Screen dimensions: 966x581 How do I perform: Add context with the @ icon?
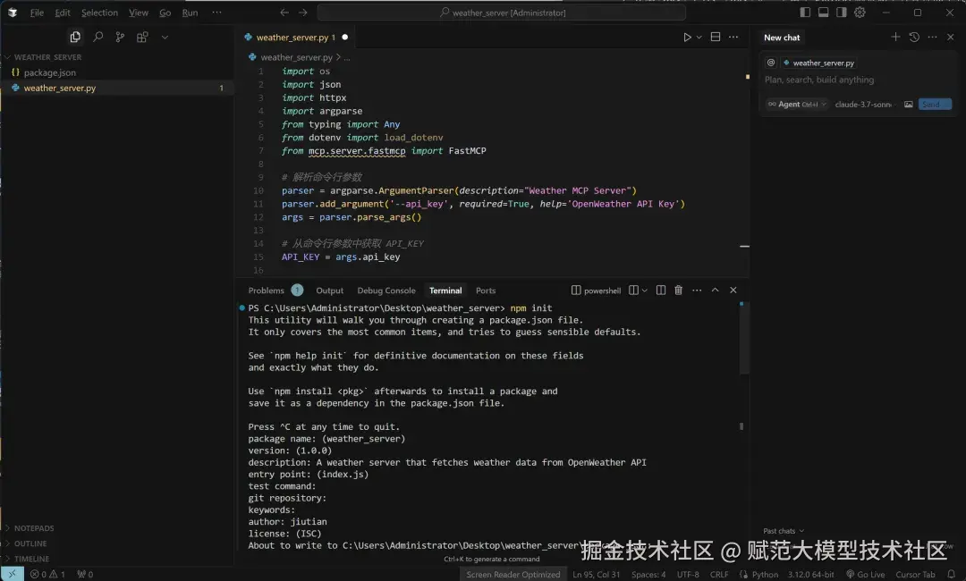click(771, 63)
